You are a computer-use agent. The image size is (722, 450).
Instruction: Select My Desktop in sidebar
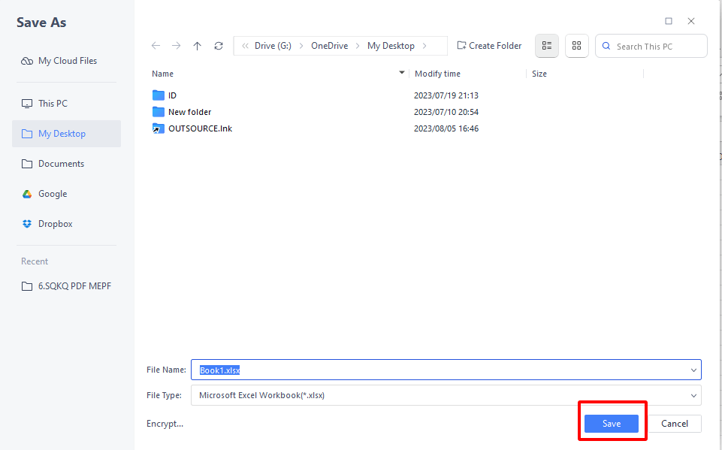66,134
